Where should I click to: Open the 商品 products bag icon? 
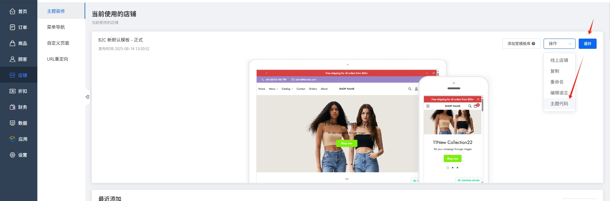pos(12,43)
